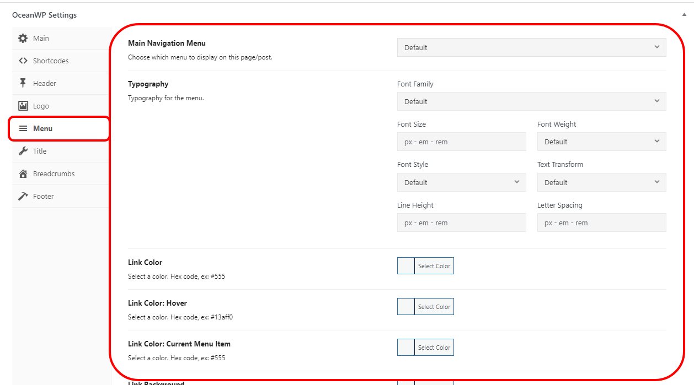This screenshot has height=385, width=694.
Task: Select the Menu settings tab
Action: tap(61, 128)
